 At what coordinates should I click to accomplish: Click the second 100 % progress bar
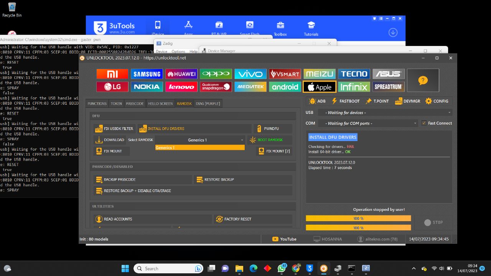(358, 227)
